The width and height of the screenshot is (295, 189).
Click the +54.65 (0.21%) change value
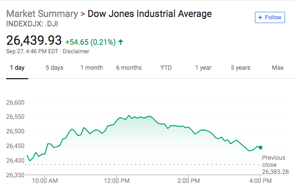(x=90, y=42)
